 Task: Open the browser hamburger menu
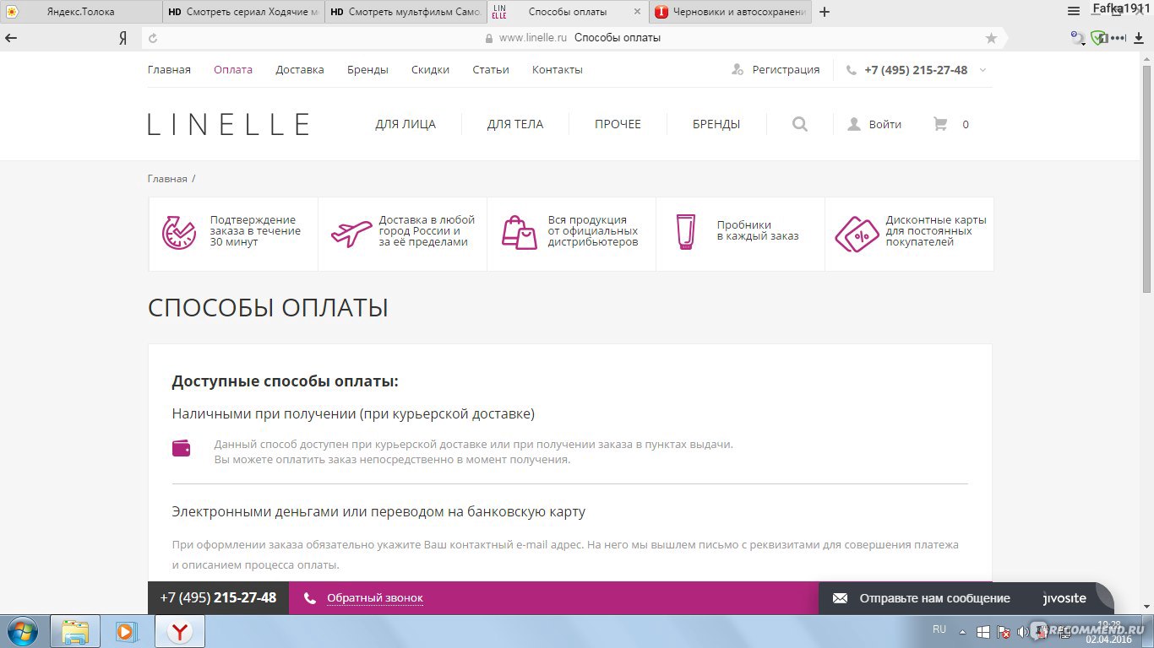tap(1074, 11)
